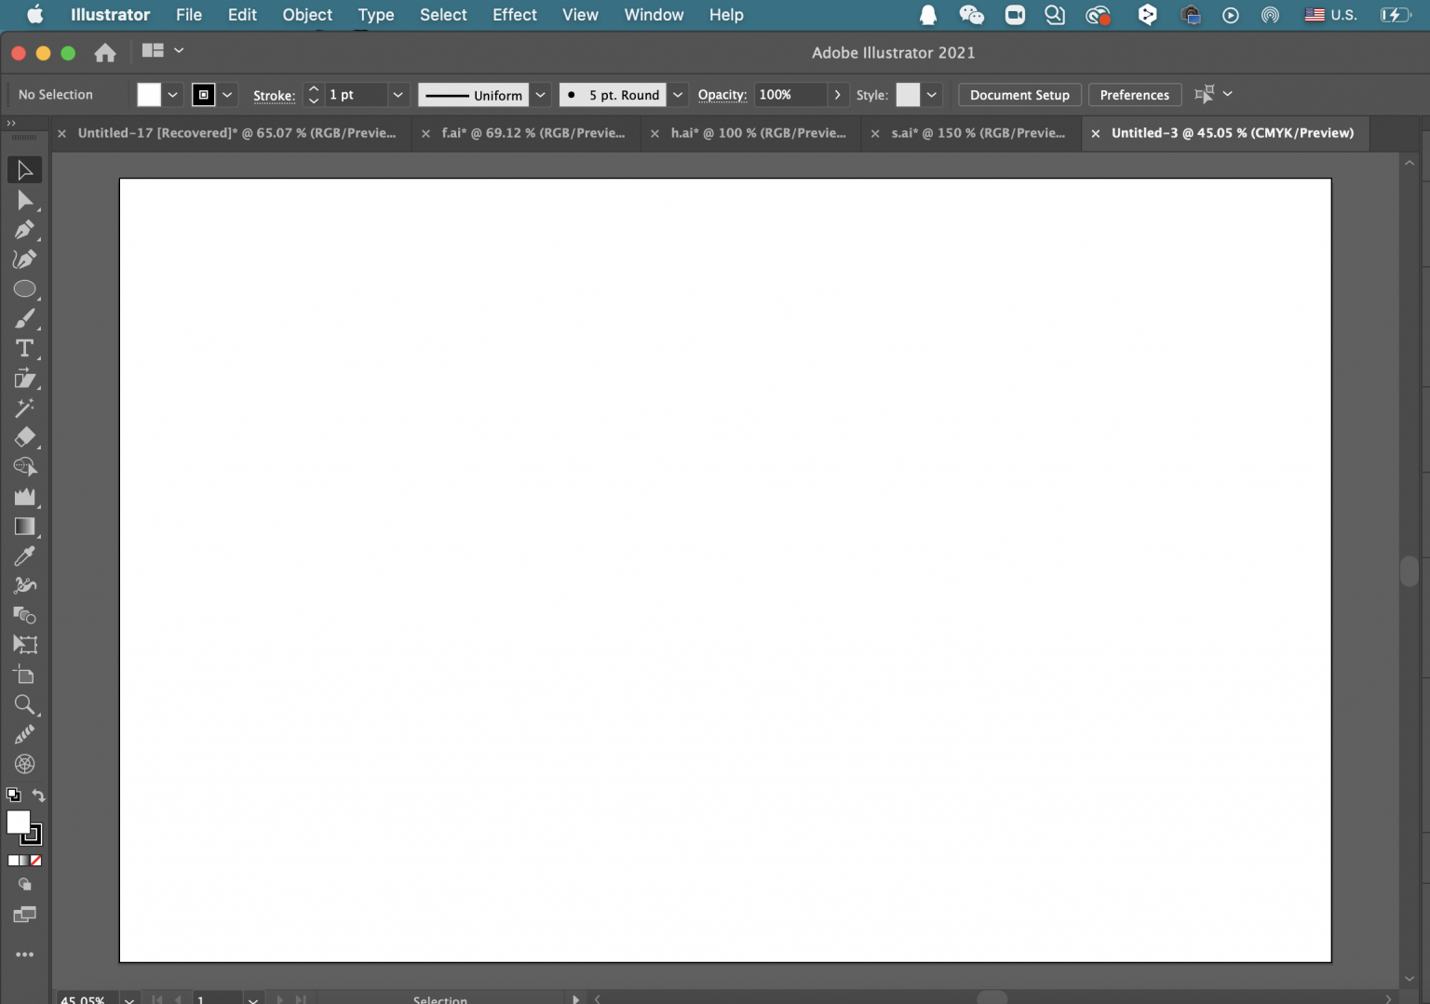Edit the Opacity value field
1430x1004 pixels.
tap(791, 94)
